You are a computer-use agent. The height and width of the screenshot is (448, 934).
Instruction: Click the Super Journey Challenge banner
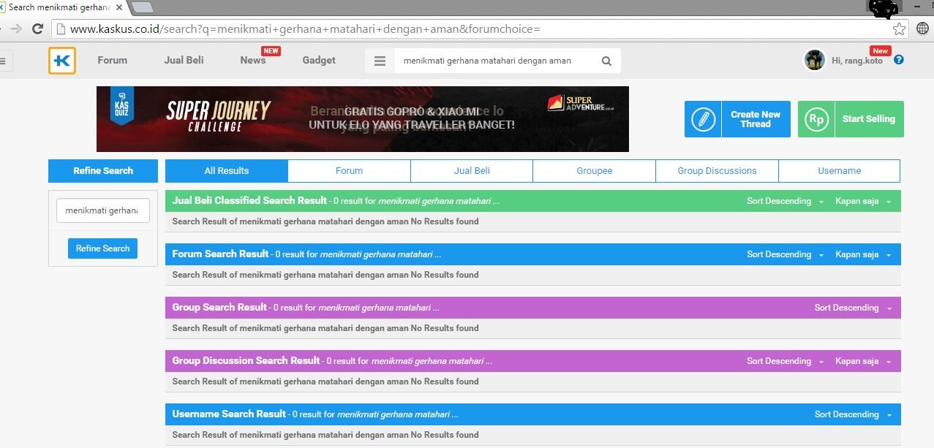(x=363, y=119)
